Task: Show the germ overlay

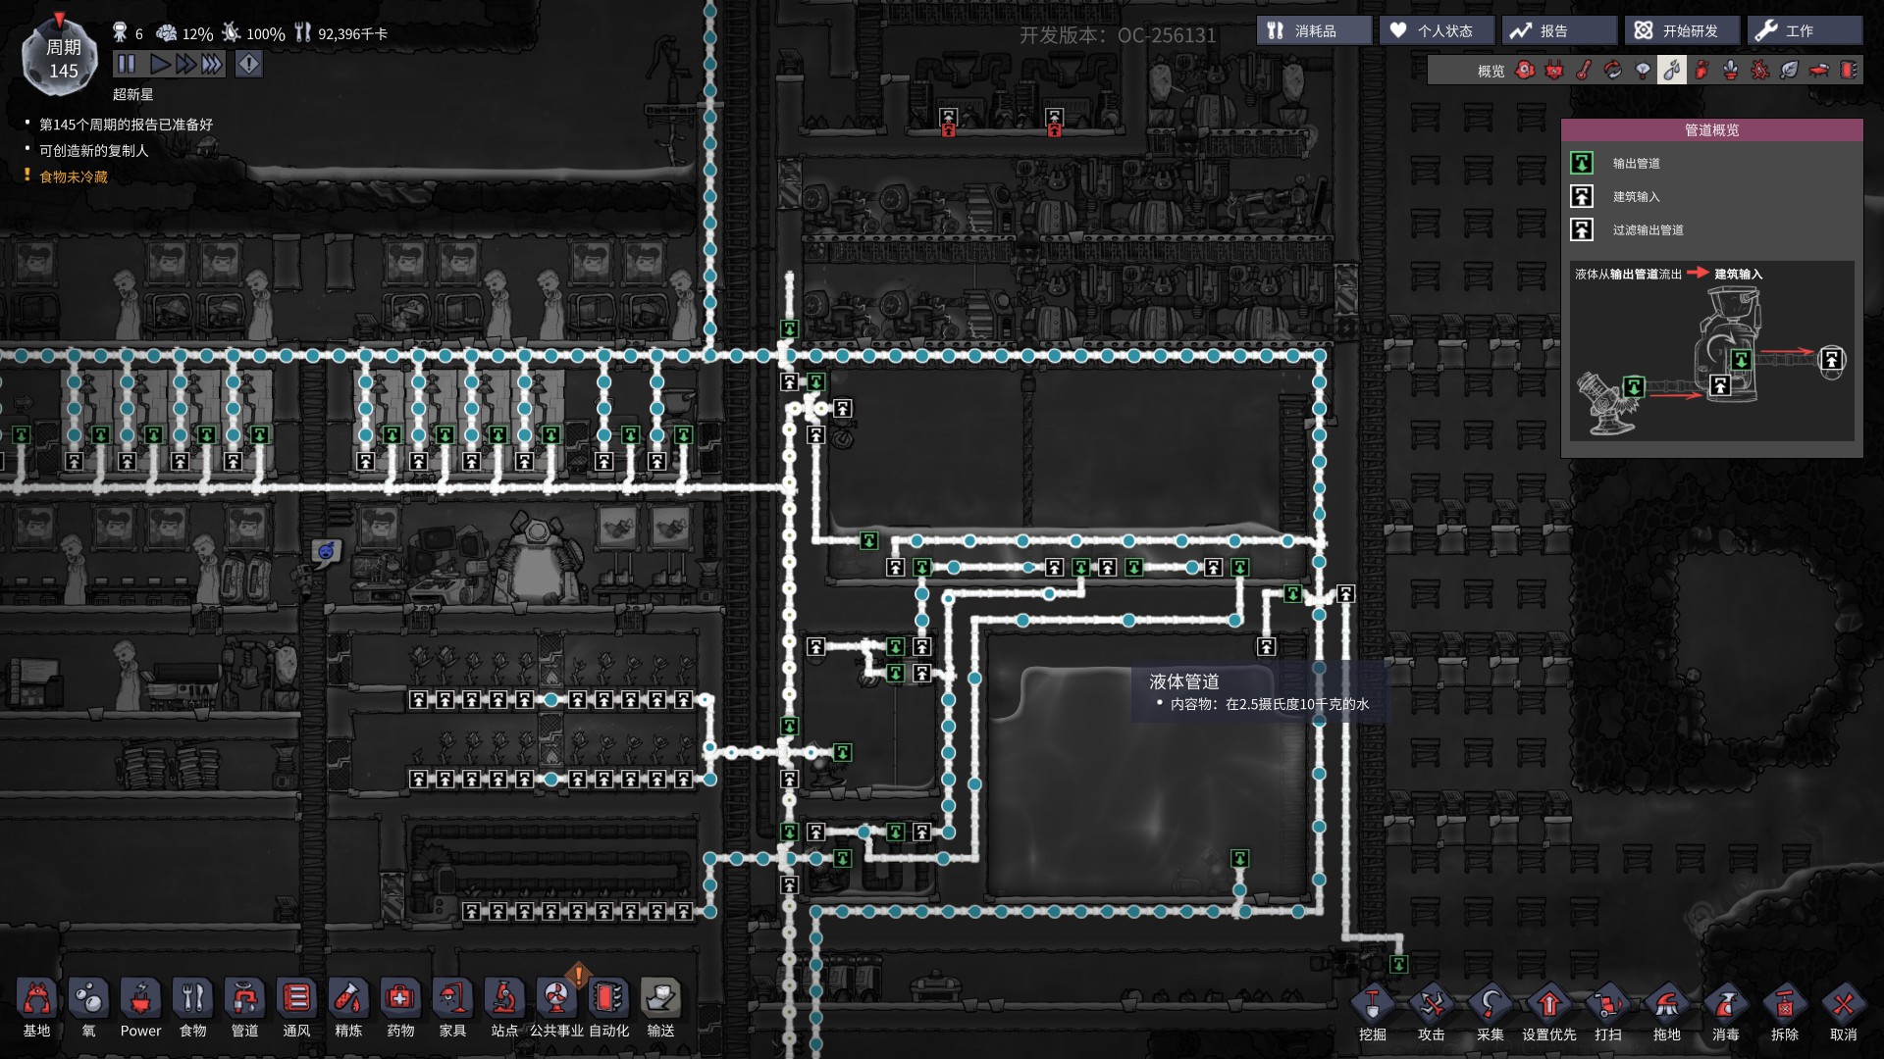Action: click(1760, 71)
